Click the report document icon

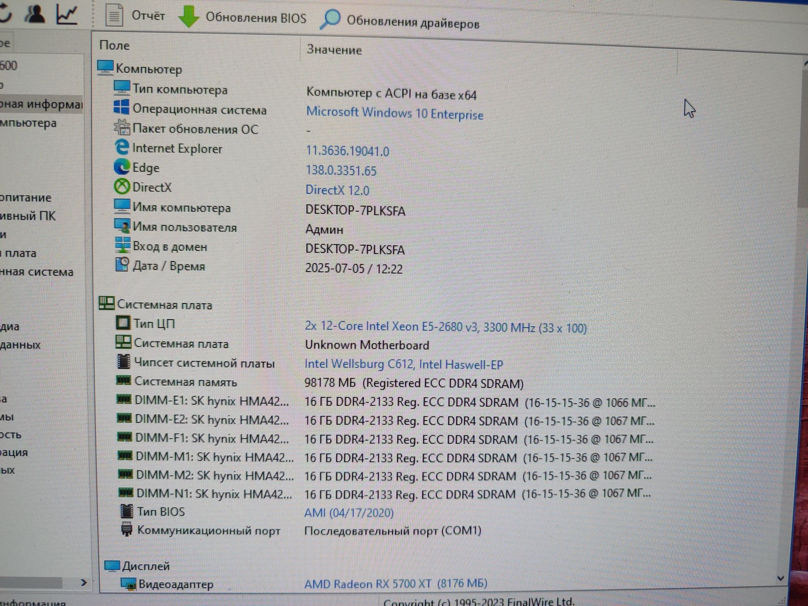click(x=114, y=15)
